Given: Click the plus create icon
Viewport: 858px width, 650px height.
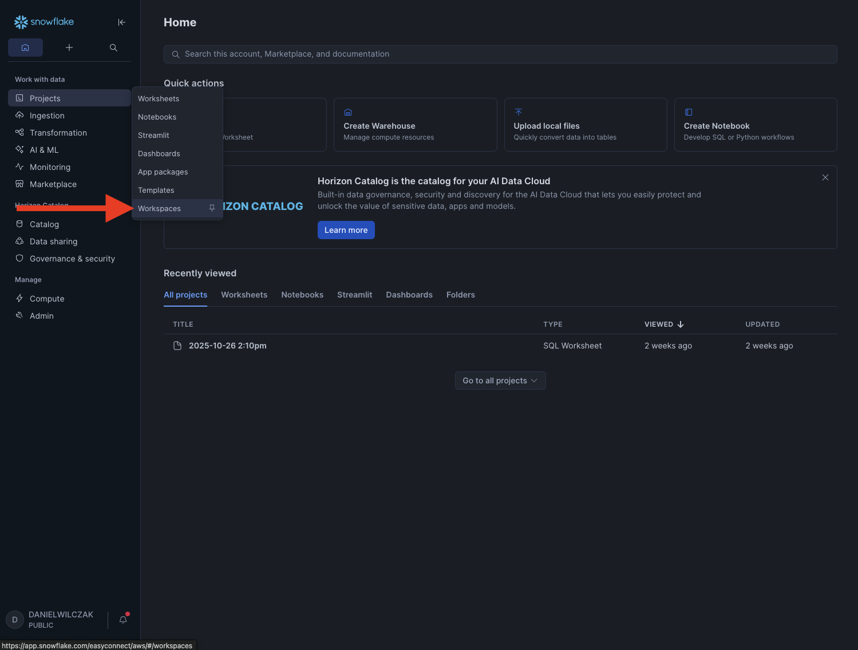Looking at the screenshot, I should coord(69,47).
